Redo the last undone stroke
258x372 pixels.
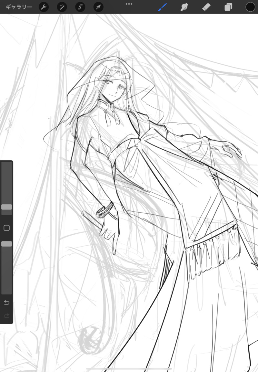[x=7, y=315]
